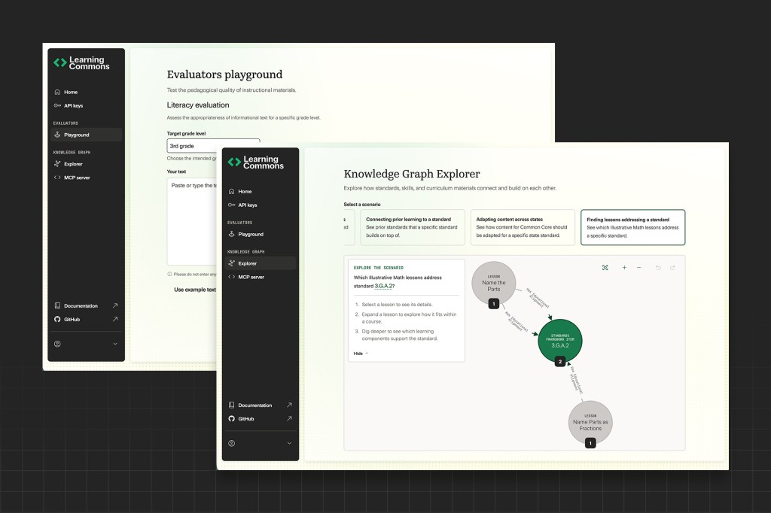Click Documentation external arrow icon in Explorer window

289,405
